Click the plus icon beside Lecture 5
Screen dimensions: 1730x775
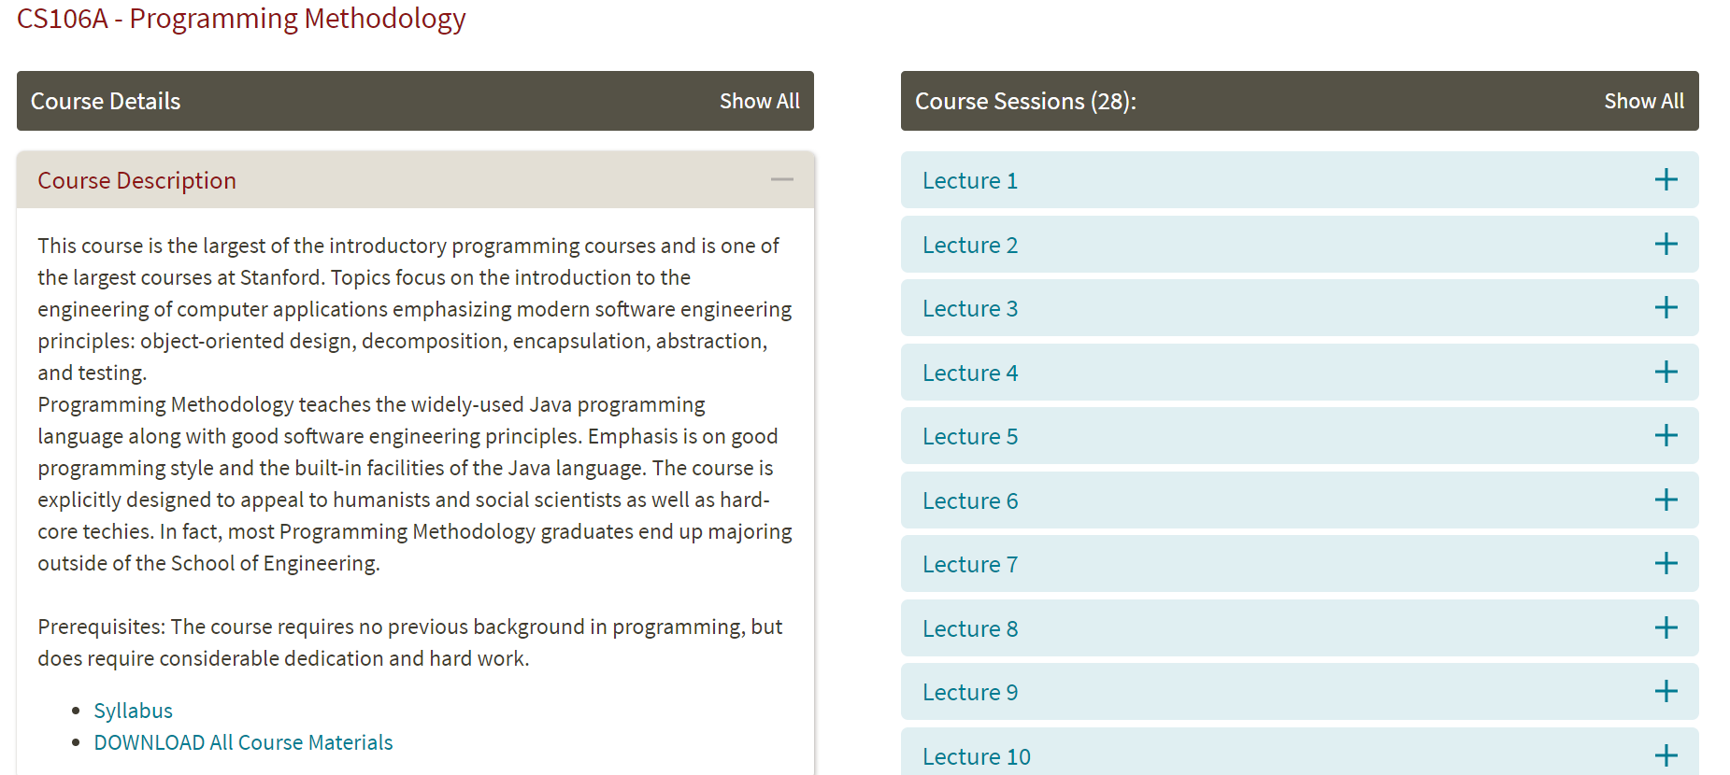click(x=1666, y=436)
